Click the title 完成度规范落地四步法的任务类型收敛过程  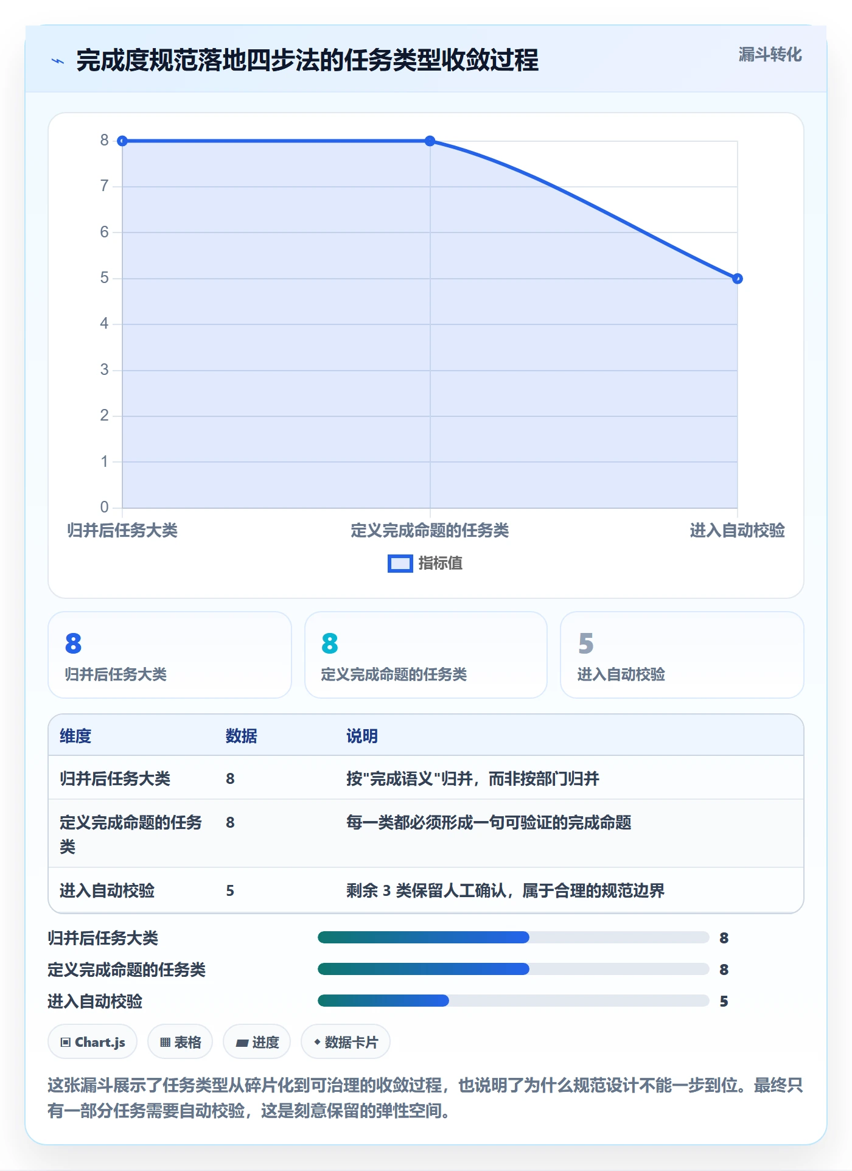point(307,61)
